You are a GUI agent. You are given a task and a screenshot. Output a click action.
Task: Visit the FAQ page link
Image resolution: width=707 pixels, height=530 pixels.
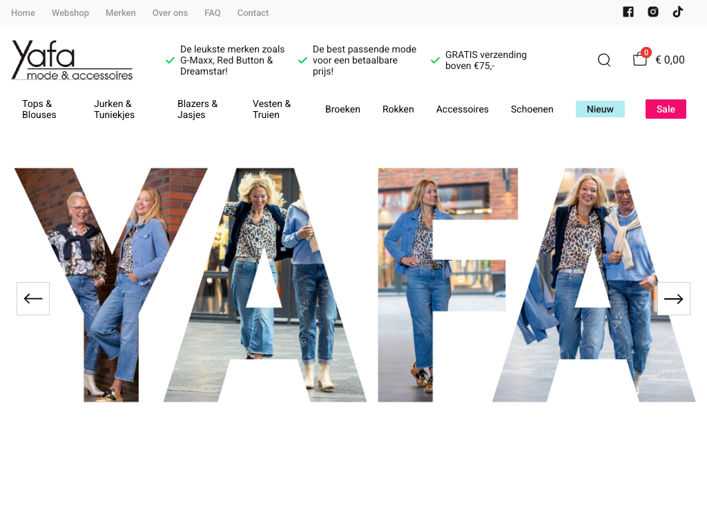213,12
